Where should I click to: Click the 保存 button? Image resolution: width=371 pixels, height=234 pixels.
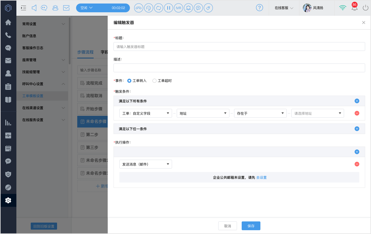tap(251, 226)
